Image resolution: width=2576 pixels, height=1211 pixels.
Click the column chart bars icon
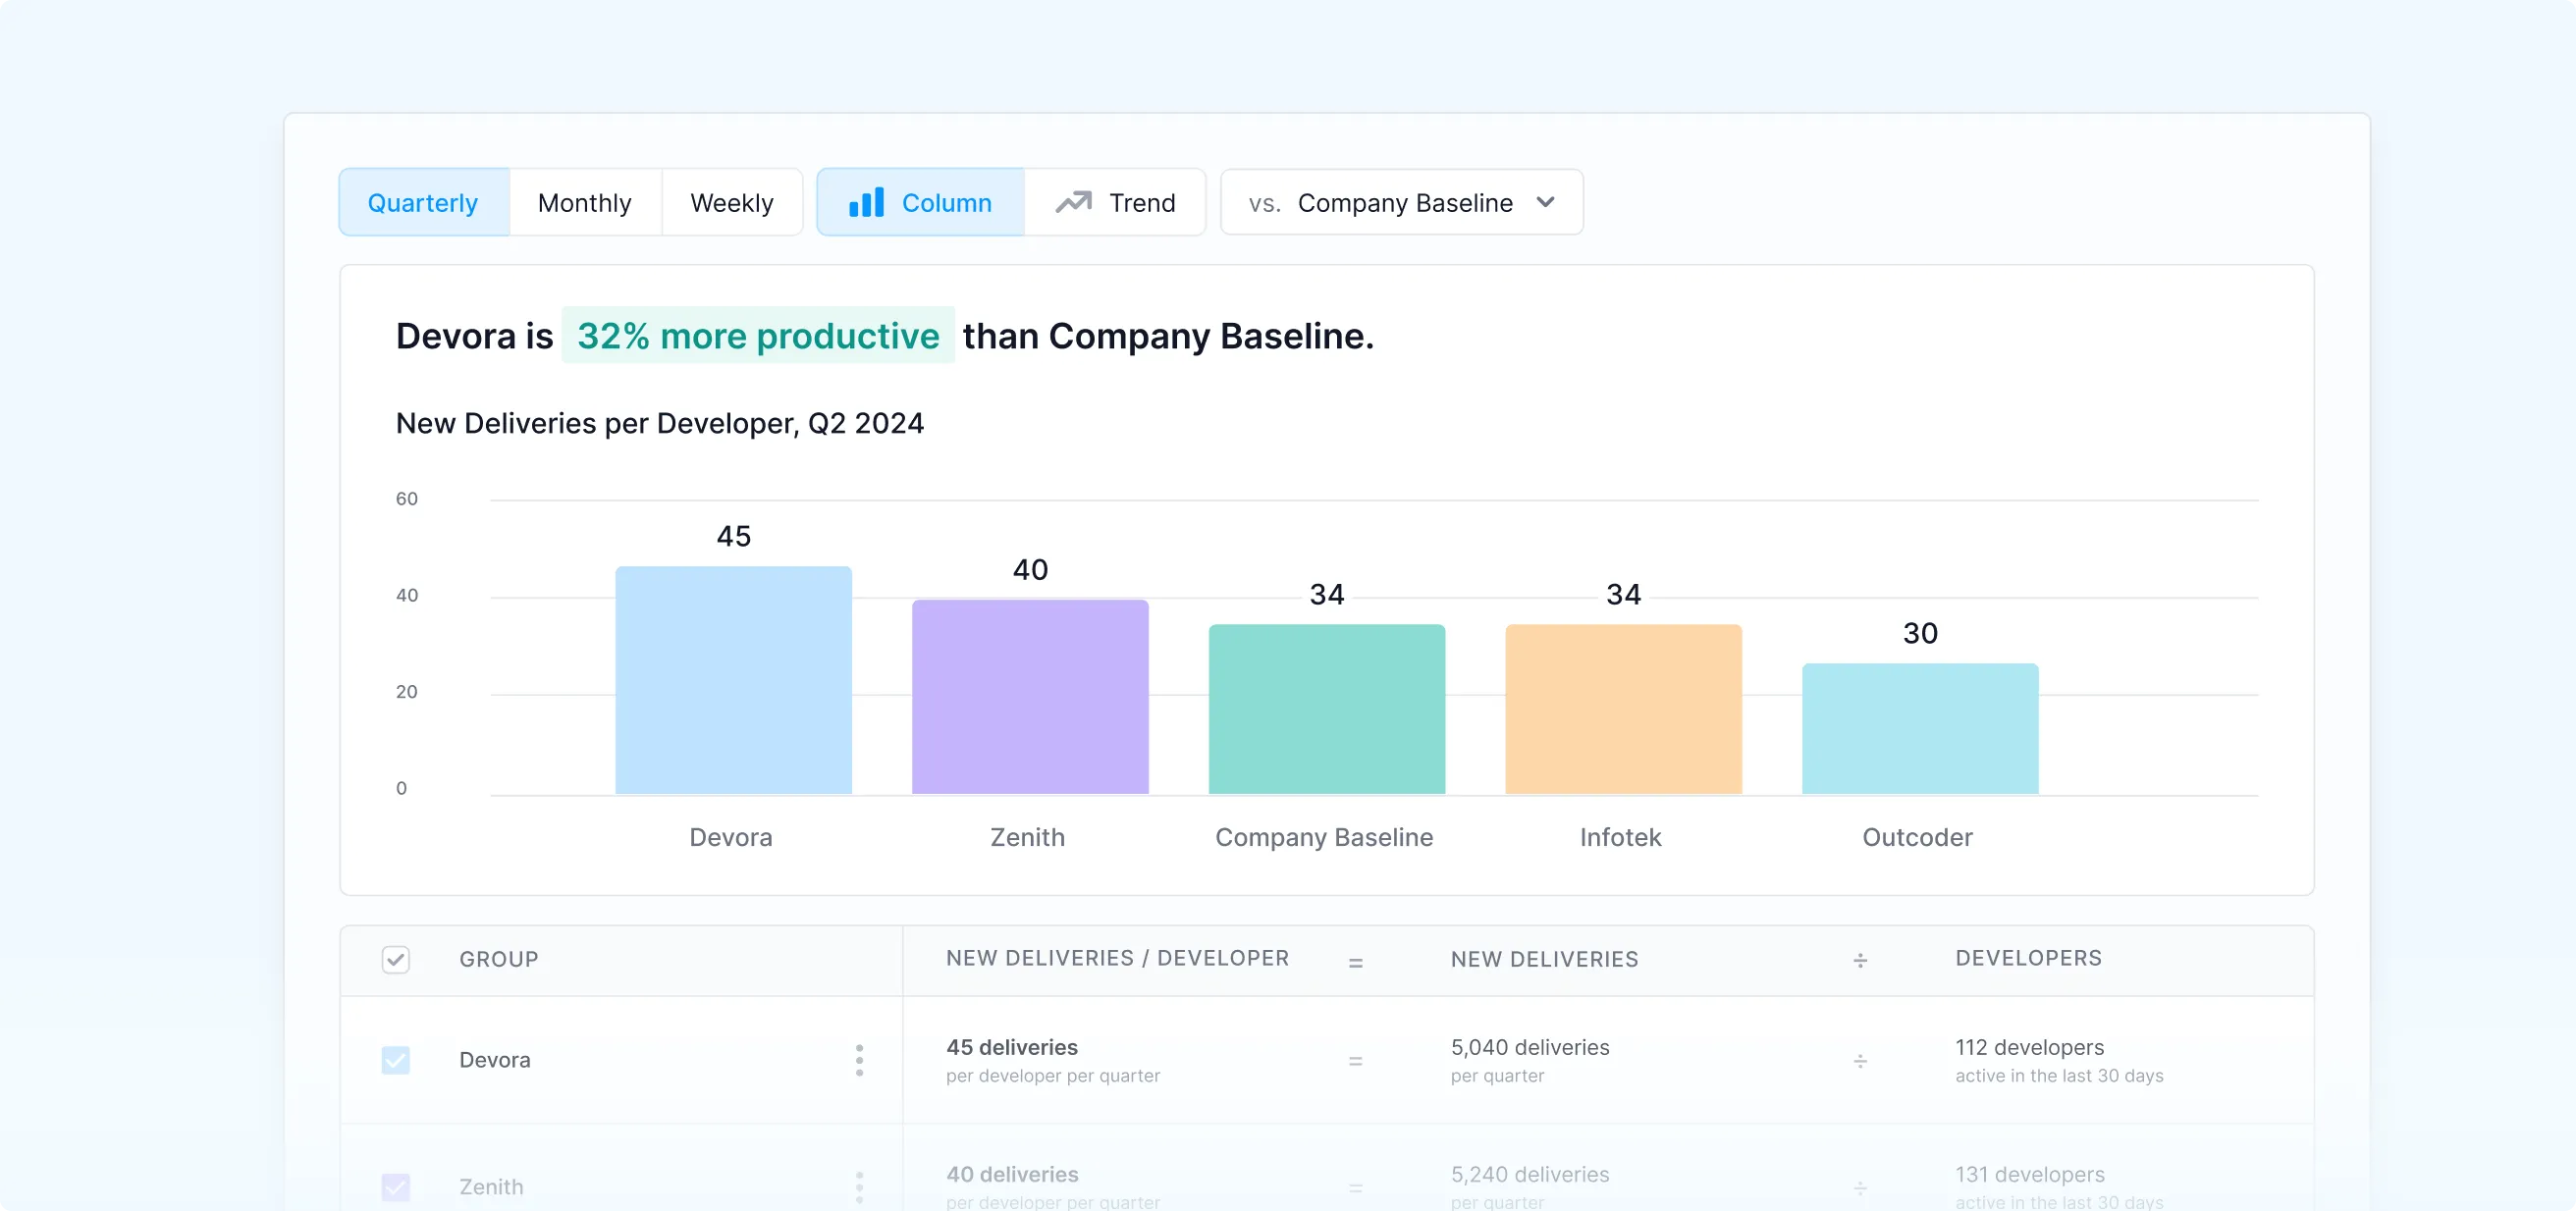(866, 202)
